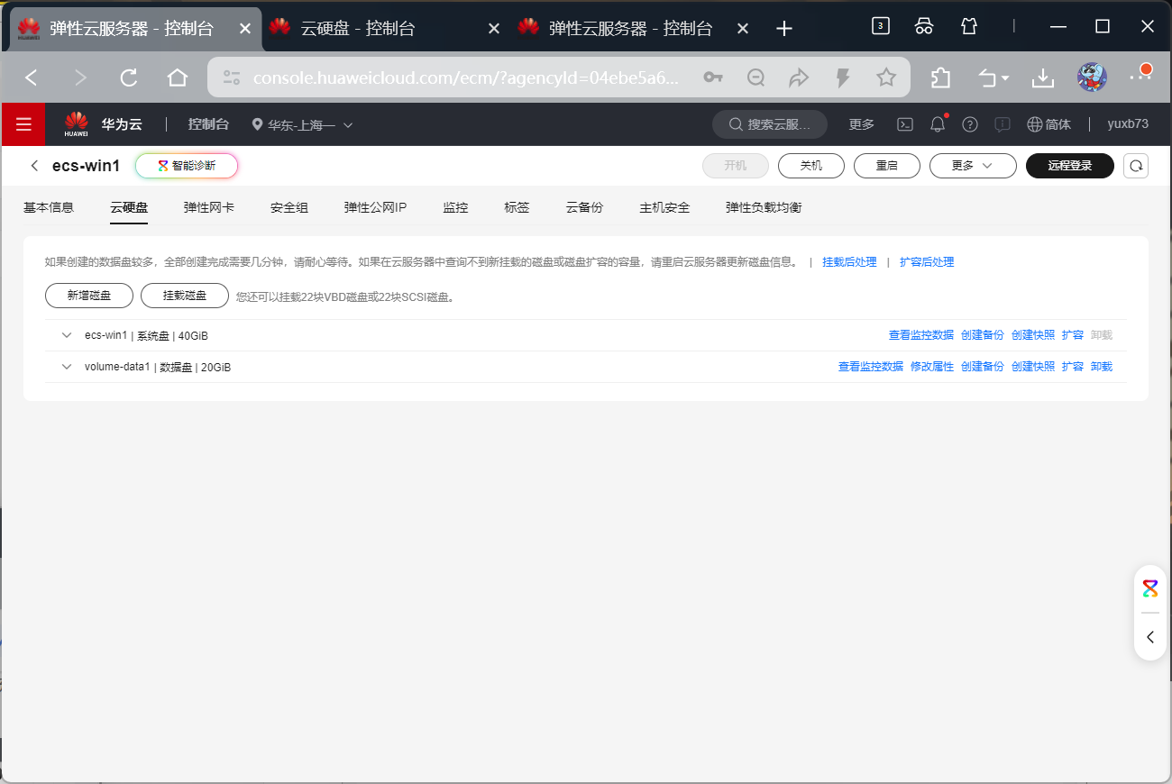Screen dimensions: 1172x784
Task: Switch to the 弹性公网IP tab
Action: 375,207
